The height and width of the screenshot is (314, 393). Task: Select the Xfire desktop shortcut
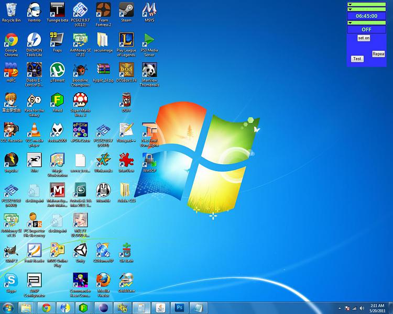coord(34,163)
